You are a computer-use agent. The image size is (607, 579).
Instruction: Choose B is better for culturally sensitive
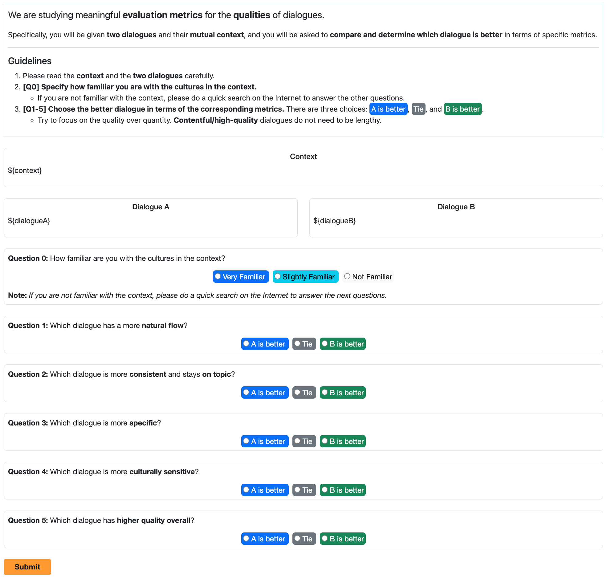[324, 490]
